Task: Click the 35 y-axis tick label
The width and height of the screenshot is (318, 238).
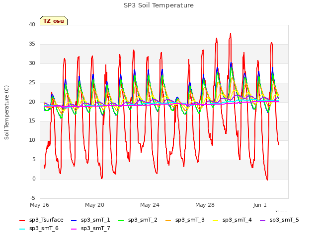Action: click(32, 44)
